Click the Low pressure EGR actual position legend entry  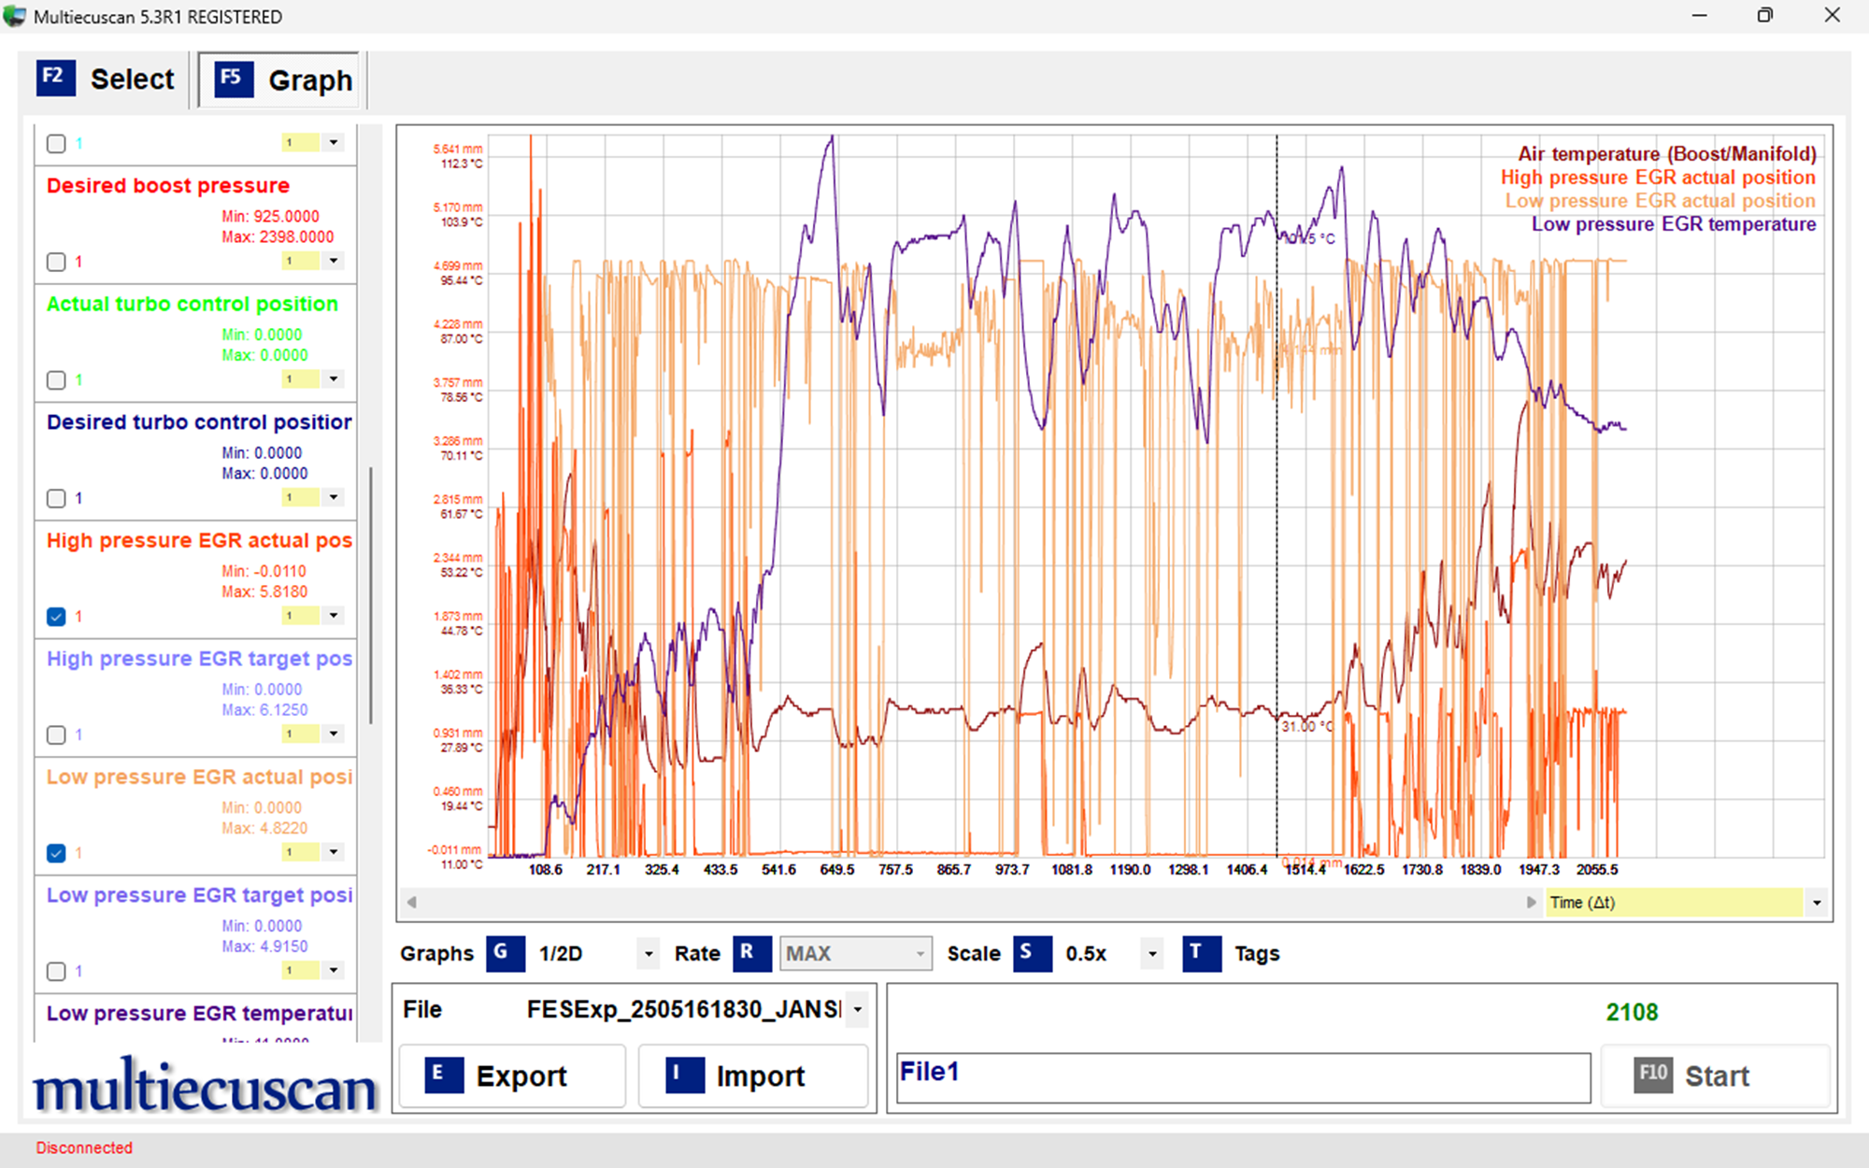click(x=1660, y=201)
